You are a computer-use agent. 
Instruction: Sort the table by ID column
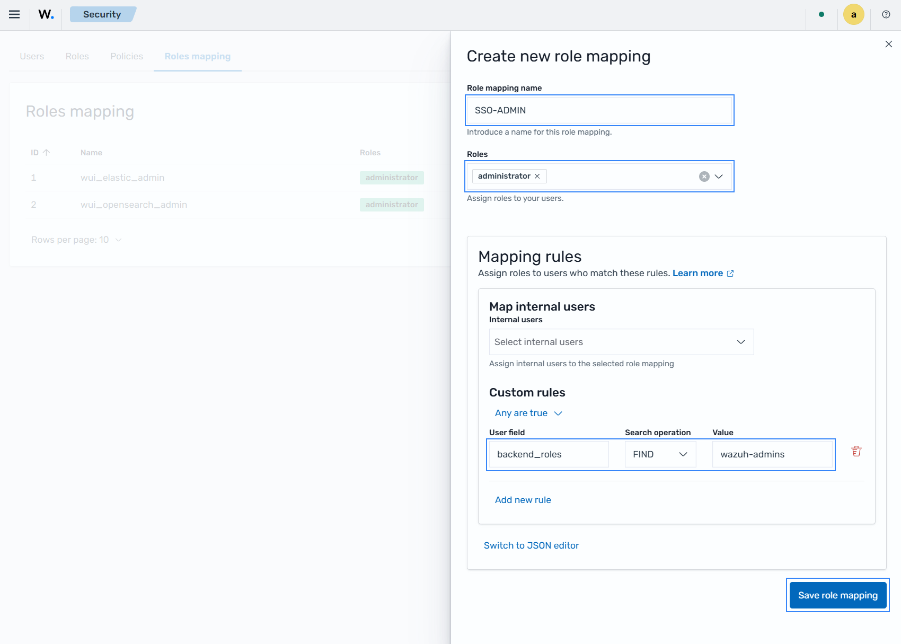pos(40,153)
